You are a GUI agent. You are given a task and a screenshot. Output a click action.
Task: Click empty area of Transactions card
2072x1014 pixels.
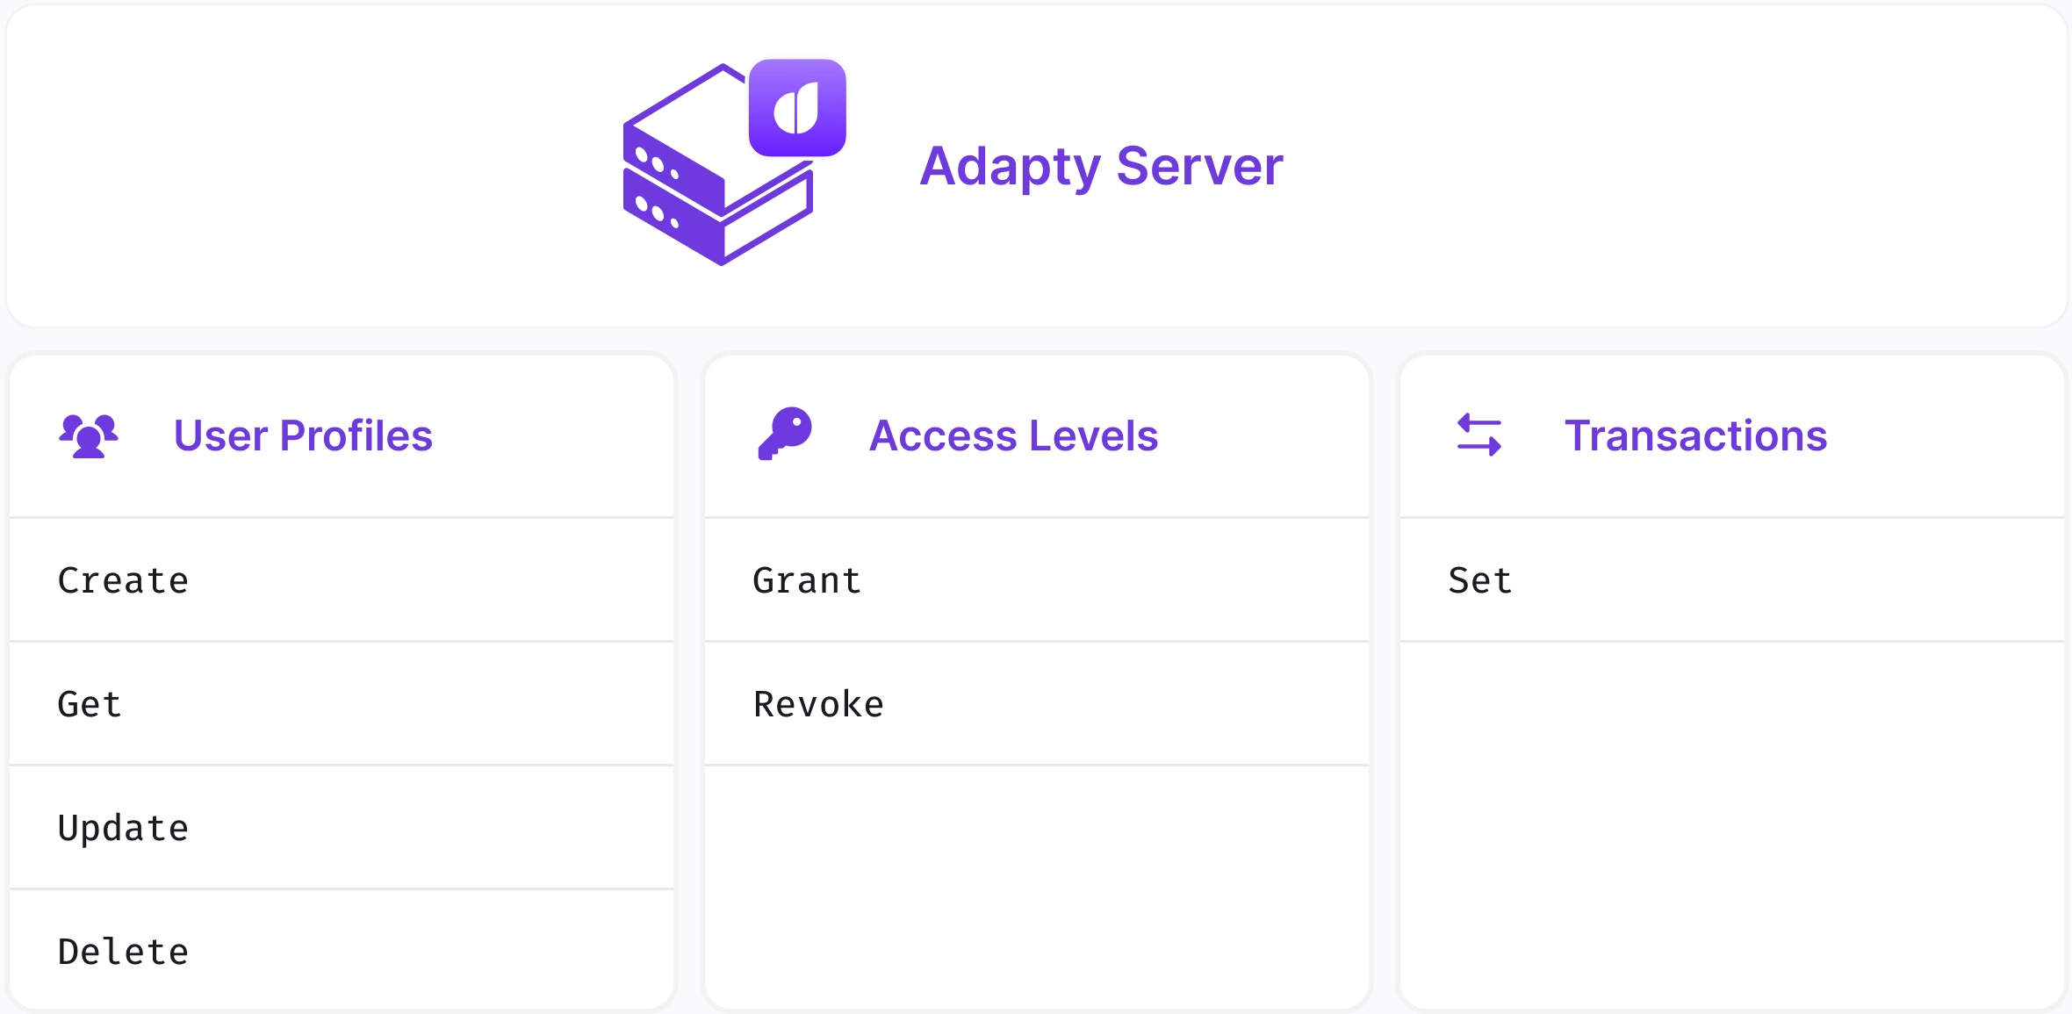(1731, 825)
